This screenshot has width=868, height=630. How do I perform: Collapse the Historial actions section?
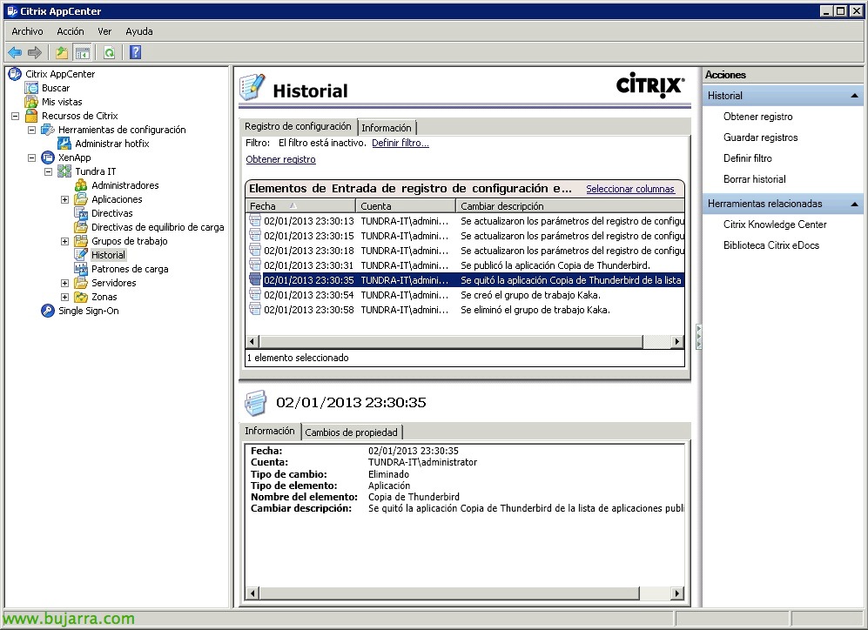(855, 96)
